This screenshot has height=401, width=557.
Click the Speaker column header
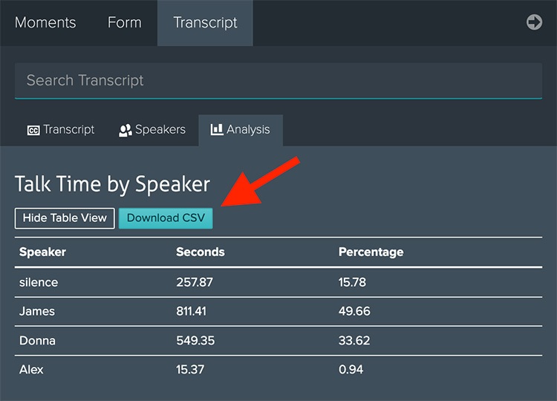pos(42,252)
